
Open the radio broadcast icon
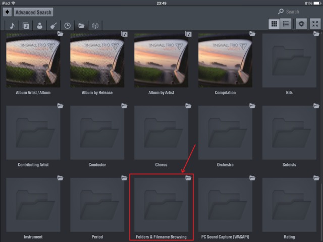[94, 25]
